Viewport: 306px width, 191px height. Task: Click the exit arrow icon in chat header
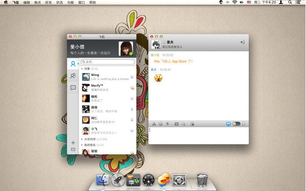(242, 42)
